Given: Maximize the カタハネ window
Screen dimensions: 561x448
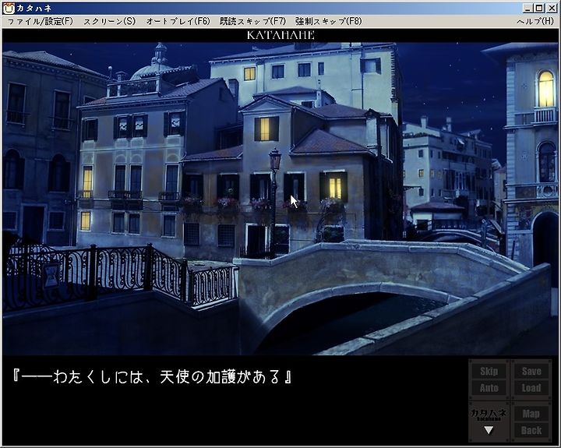Looking at the screenshot, I should [539, 8].
